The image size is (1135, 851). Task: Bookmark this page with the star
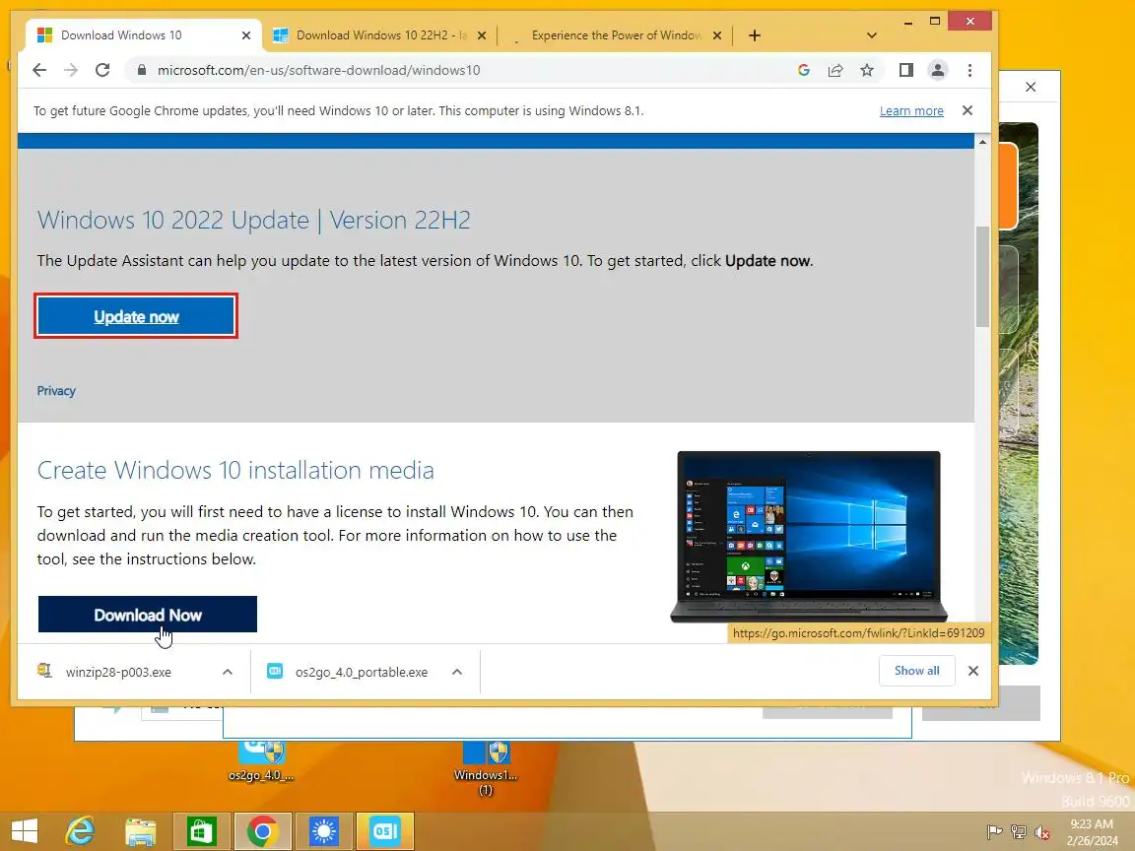coord(866,70)
